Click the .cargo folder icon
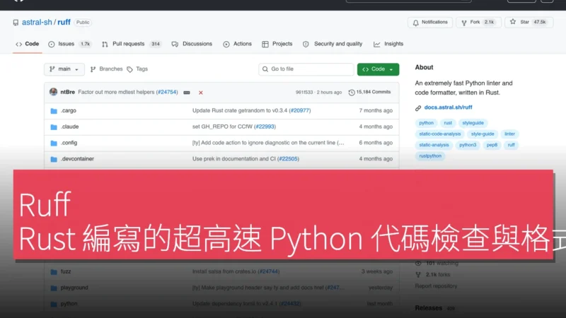Image resolution: width=566 pixels, height=318 pixels. click(54, 111)
